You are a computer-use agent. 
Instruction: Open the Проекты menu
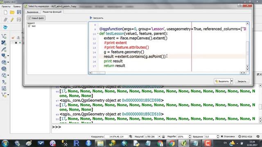pos(6,7)
